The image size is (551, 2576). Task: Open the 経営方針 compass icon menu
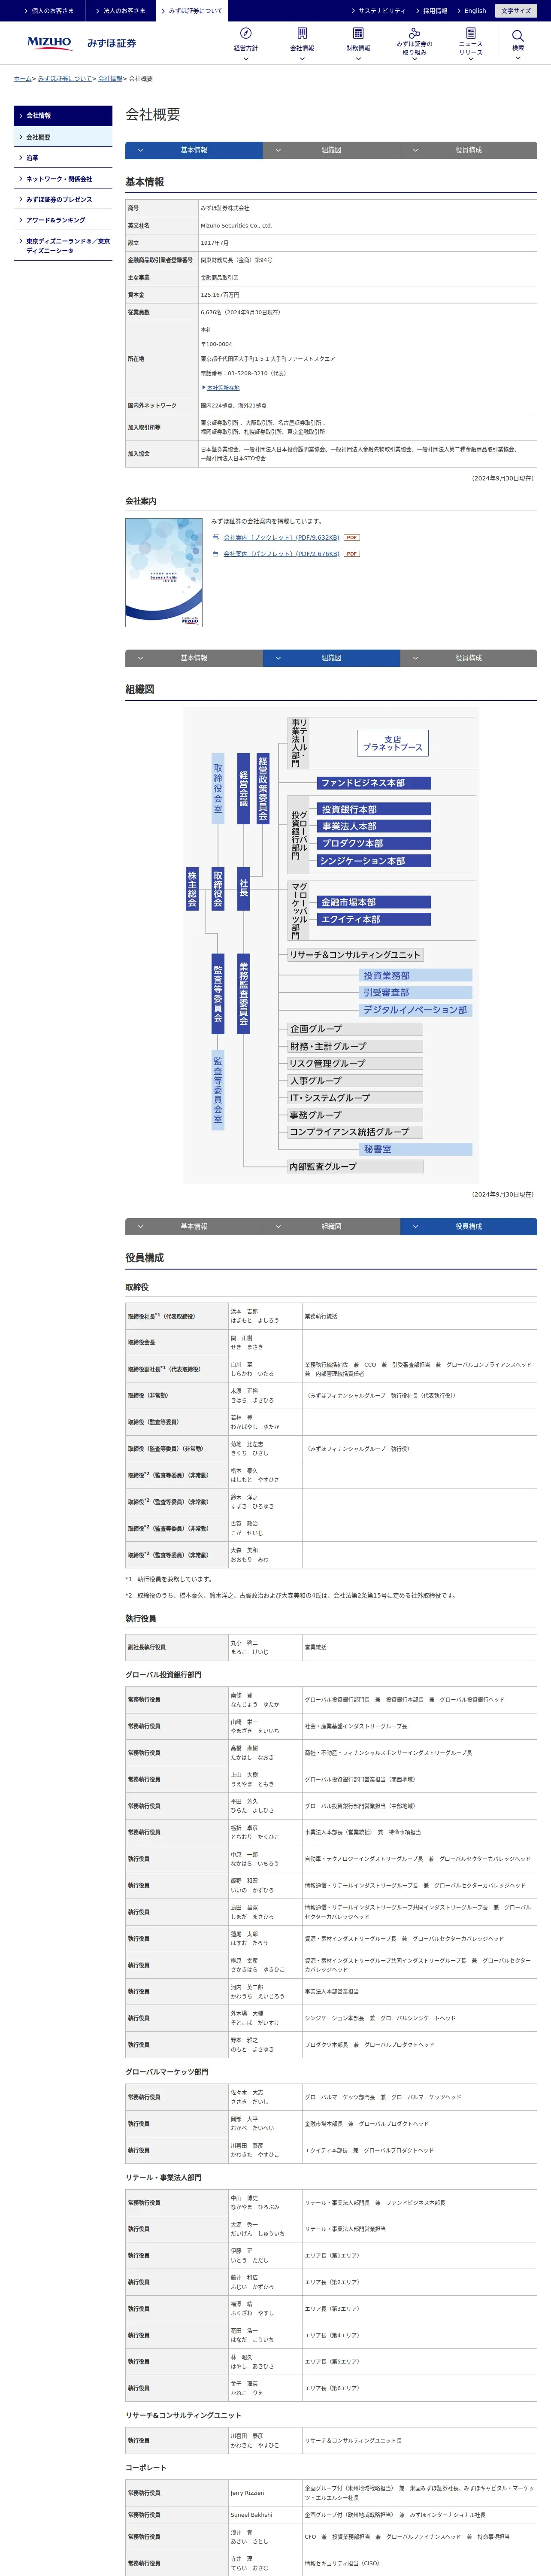click(x=246, y=44)
